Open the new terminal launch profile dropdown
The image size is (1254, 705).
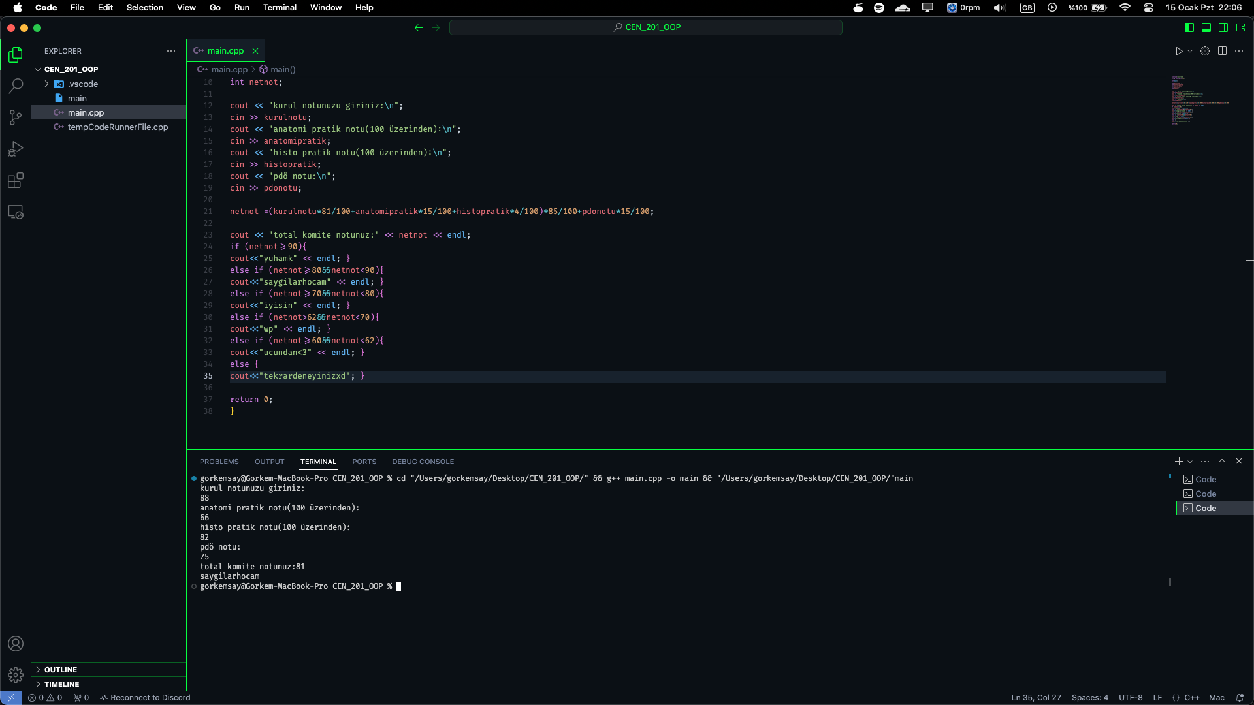pyautogui.click(x=1191, y=462)
